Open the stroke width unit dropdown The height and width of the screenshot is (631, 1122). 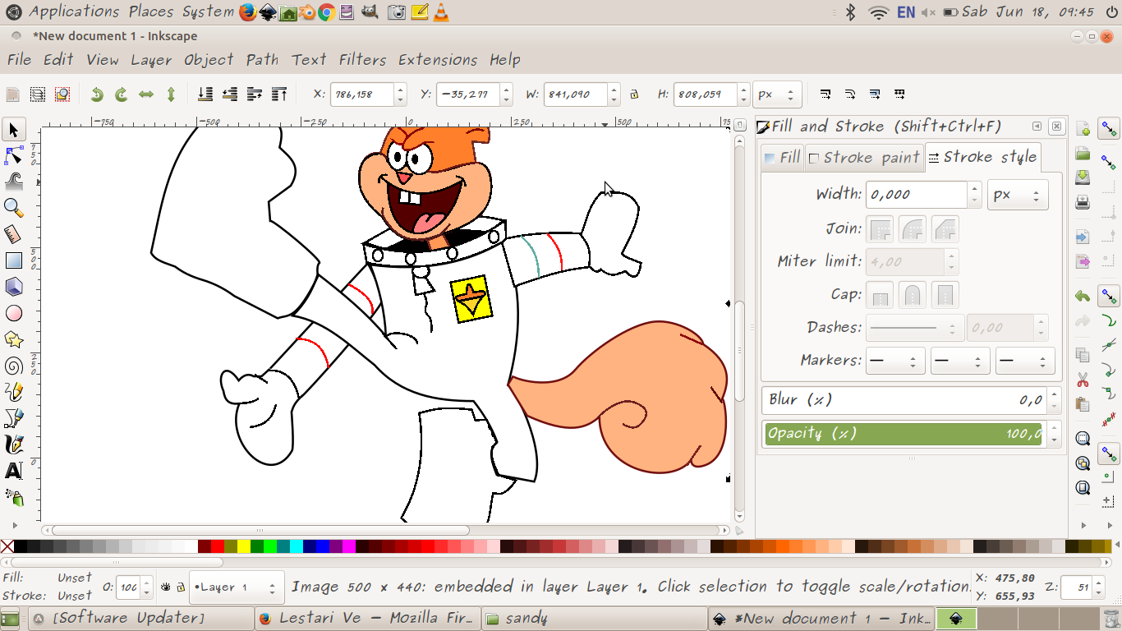(1018, 196)
